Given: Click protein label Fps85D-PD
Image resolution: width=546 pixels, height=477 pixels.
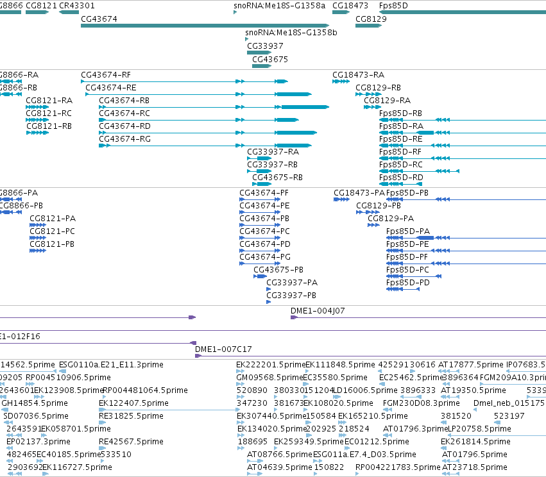Looking at the screenshot, I should [408, 283].
